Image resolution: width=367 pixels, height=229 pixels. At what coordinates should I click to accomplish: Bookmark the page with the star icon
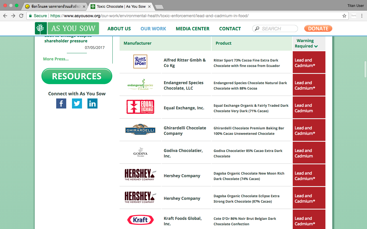tap(344, 16)
